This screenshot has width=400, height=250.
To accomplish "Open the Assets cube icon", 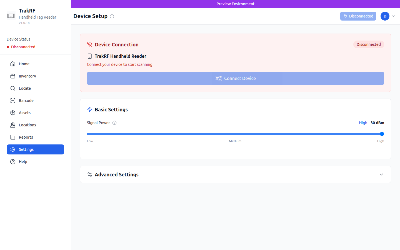I will [13, 112].
